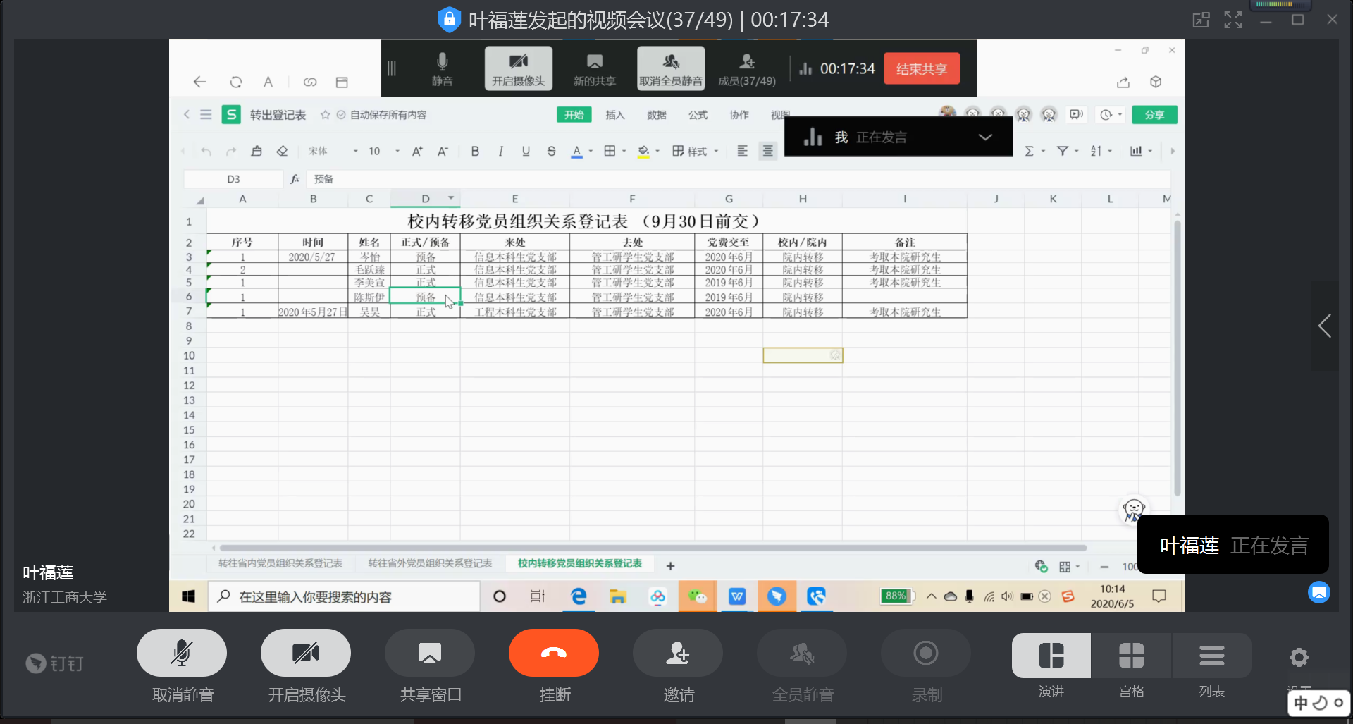
Task: Switch to 转往省外党员组织关系登记表 sheet tab
Action: (x=430, y=563)
